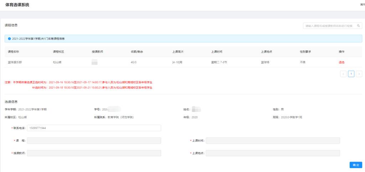Screen dimensions: 365x172
Task: Click the 选课信息 section heading
Action: point(11,102)
